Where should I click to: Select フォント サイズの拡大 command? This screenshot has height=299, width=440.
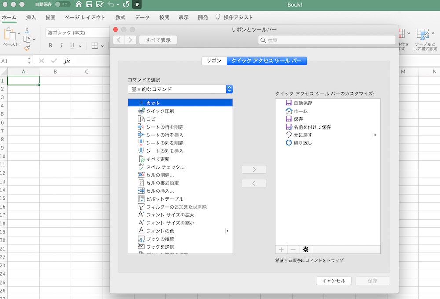(x=180, y=215)
